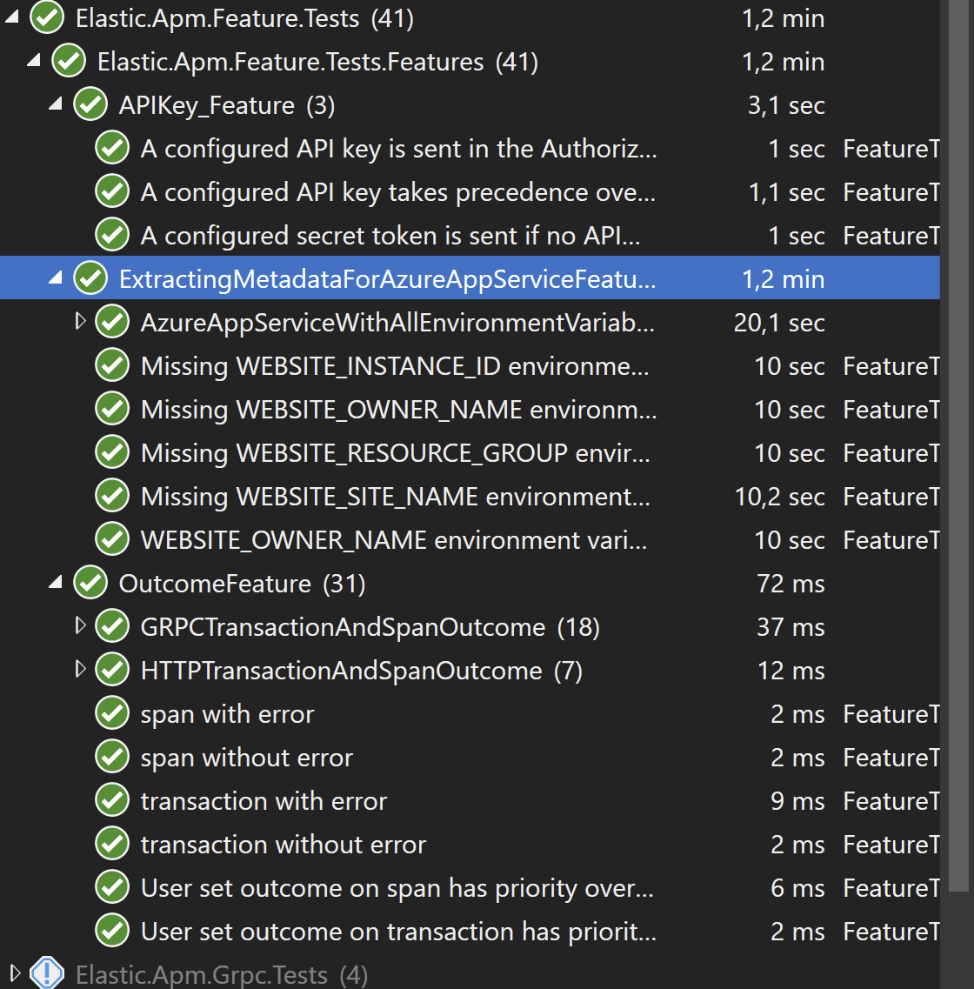Image resolution: width=974 pixels, height=989 pixels.
Task: Click the 3,1 sec duration of APIKey_Feature
Action: pyautogui.click(x=786, y=105)
